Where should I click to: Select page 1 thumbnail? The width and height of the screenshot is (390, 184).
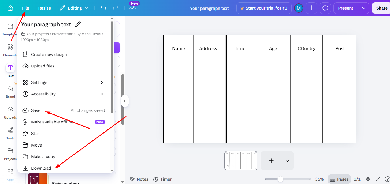click(x=241, y=160)
